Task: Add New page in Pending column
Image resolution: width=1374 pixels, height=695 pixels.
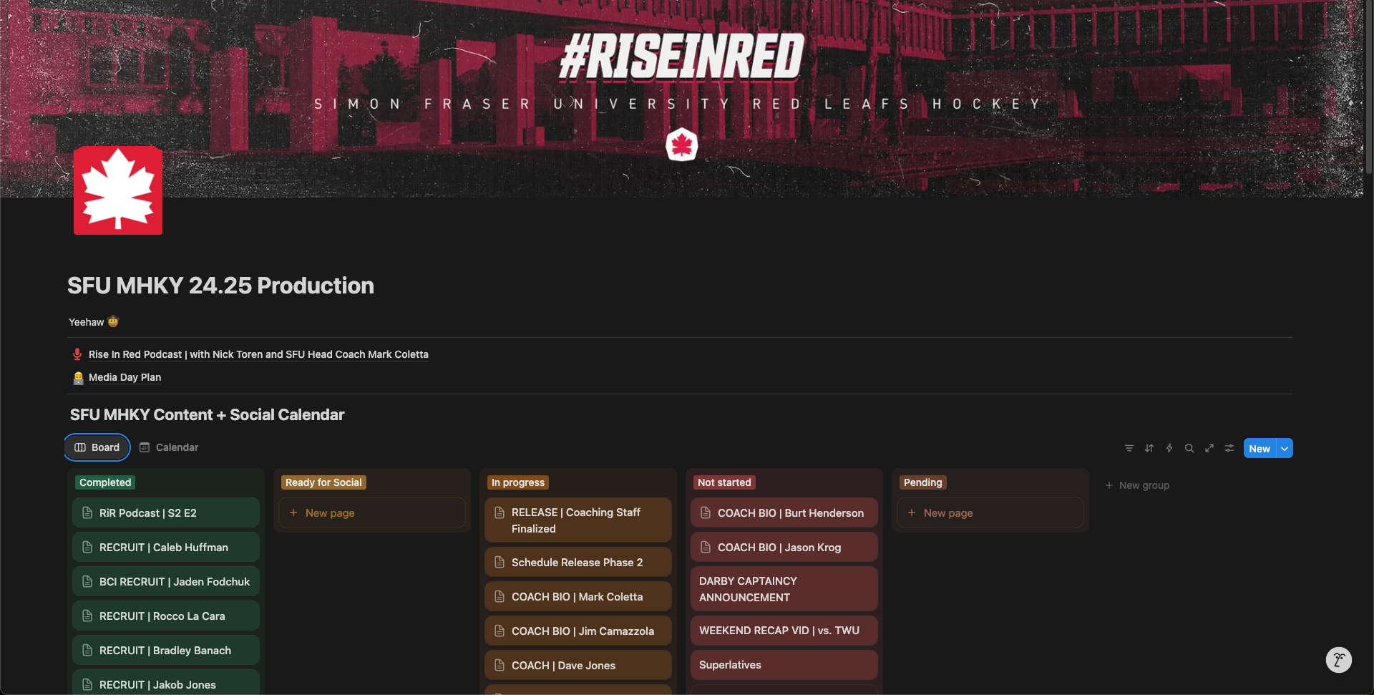Action: click(990, 512)
